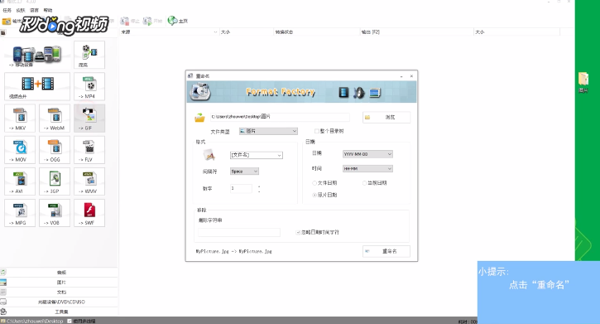Image resolution: width=600 pixels, height=324 pixels.
Task: Open the 主页 (home page) globe icon
Action: click(x=173, y=21)
